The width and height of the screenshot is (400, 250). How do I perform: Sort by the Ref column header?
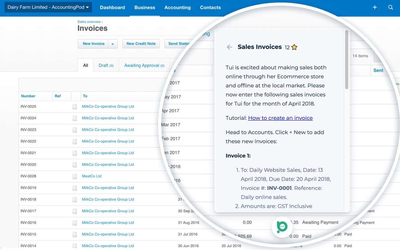58,96
